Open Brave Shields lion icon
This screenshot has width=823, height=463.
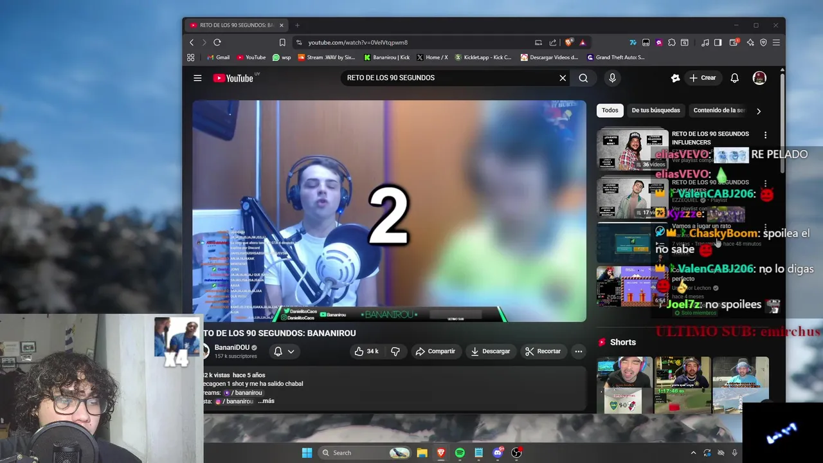click(568, 42)
